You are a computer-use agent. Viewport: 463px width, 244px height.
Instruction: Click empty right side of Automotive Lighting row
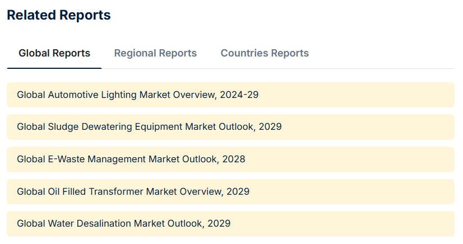[364, 95]
